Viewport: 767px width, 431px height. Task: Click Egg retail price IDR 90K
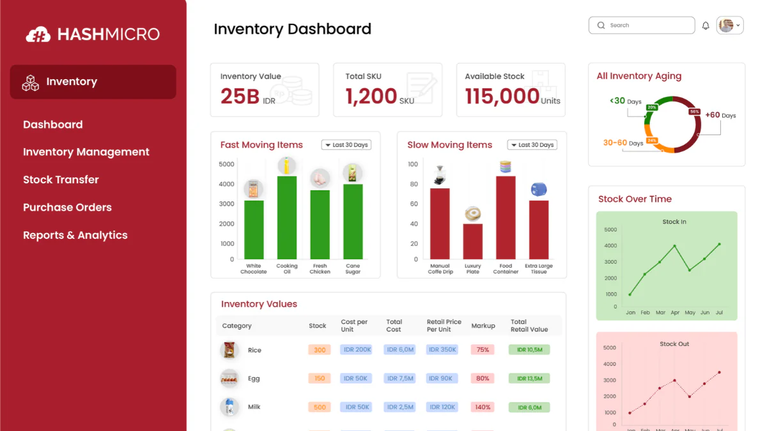pos(442,379)
